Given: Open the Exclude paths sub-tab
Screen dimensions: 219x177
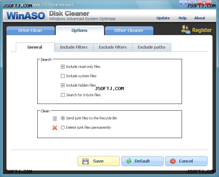Looking at the screenshot, I should (x=152, y=47).
